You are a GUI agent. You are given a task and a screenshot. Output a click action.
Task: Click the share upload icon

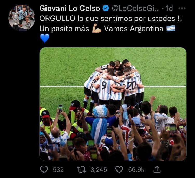(x=157, y=169)
